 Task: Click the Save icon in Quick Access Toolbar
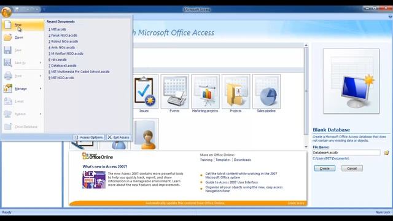pos(17,9)
